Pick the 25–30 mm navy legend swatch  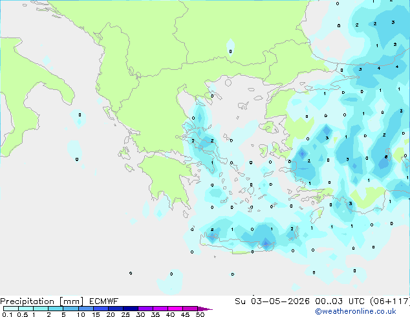point(131,309)
